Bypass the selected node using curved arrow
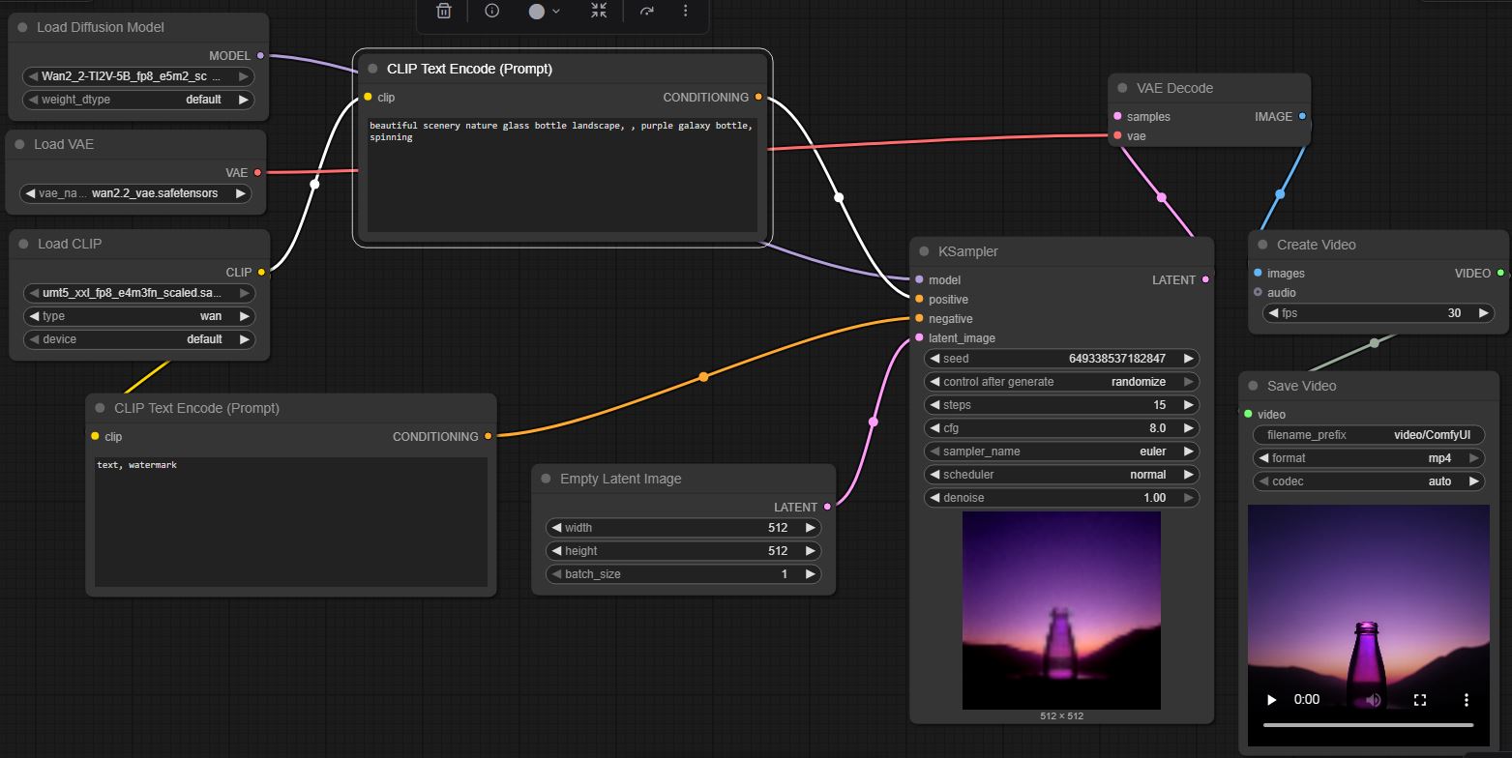The width and height of the screenshot is (1512, 758). pos(646,11)
